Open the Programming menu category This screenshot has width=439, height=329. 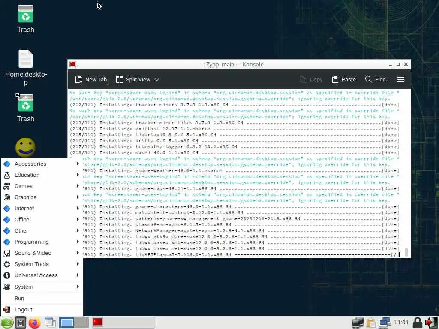pos(42,242)
